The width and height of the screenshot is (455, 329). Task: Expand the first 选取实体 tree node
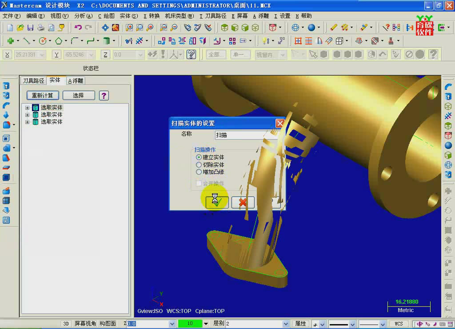(27, 108)
